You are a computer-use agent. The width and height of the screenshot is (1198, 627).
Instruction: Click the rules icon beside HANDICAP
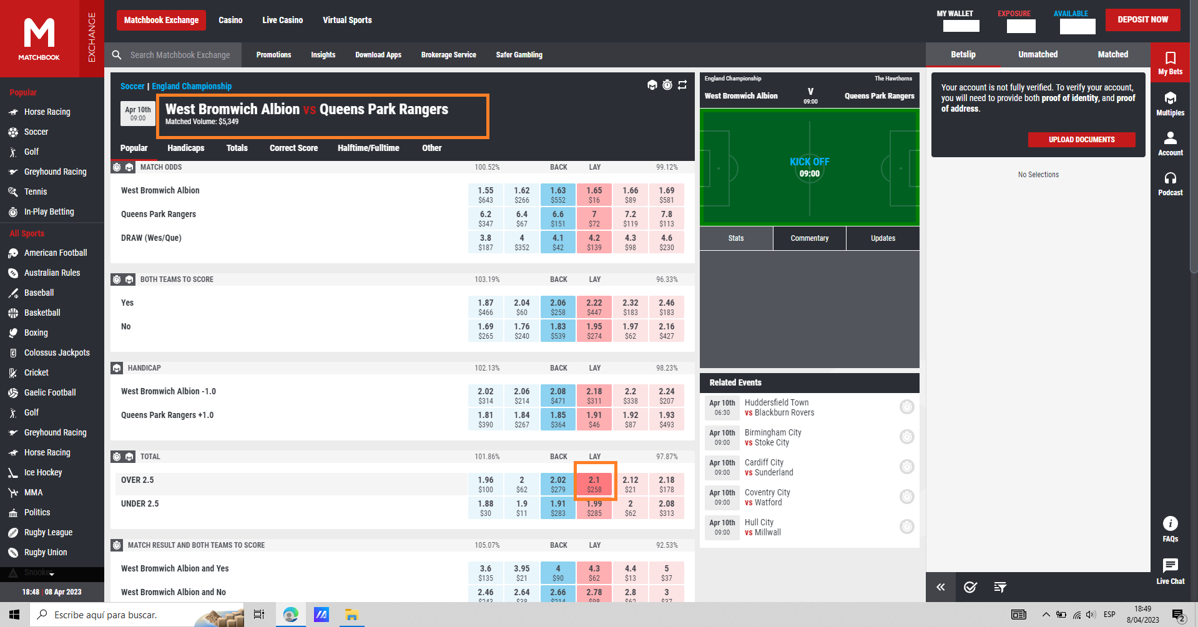pyautogui.click(x=117, y=368)
